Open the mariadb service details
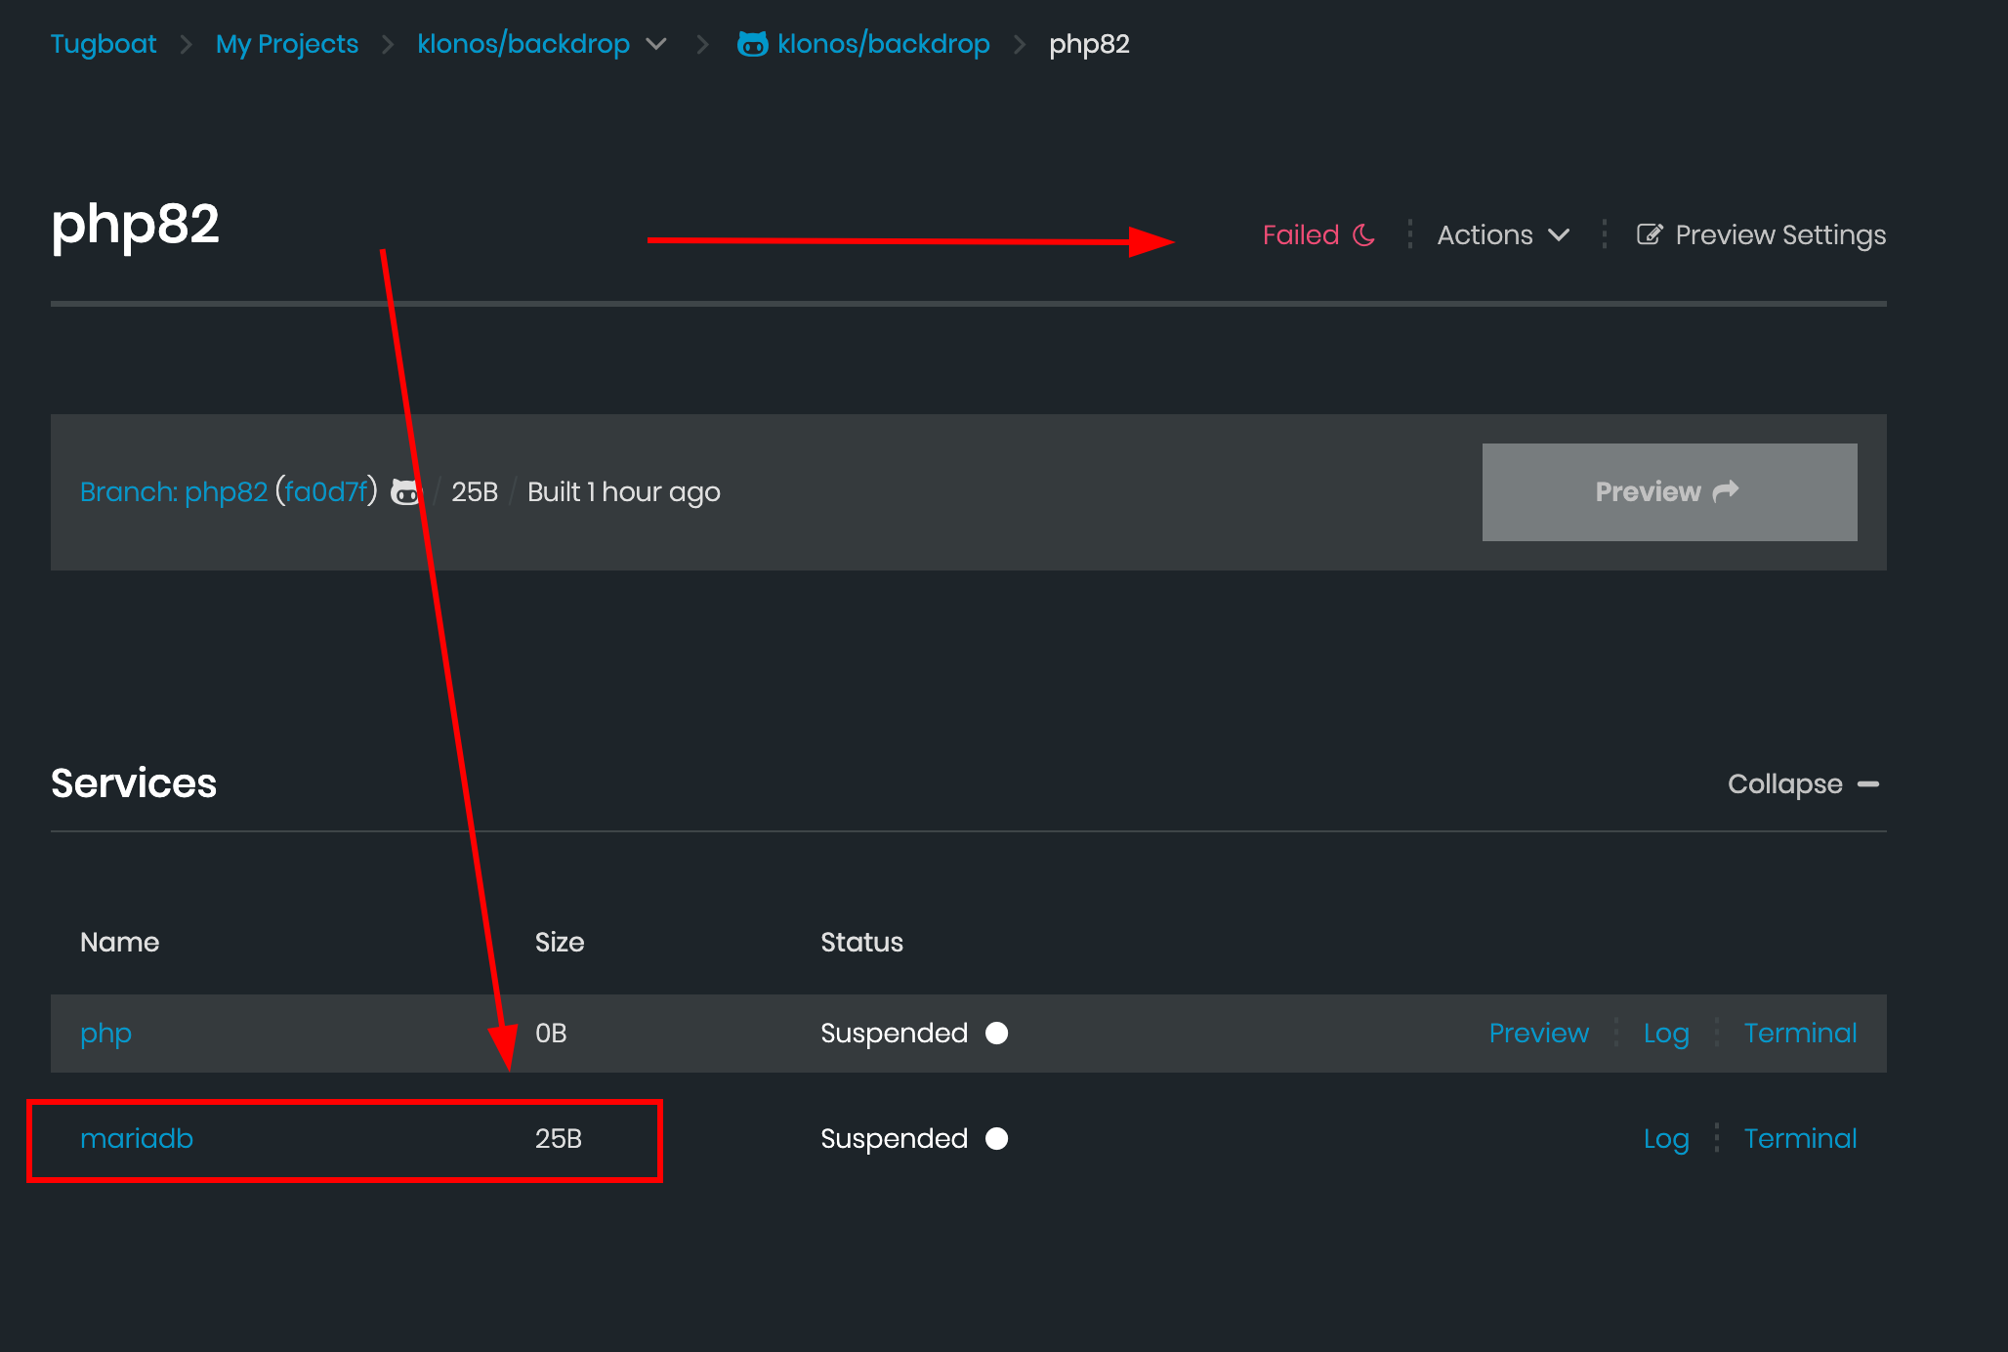This screenshot has width=2008, height=1352. (138, 1138)
